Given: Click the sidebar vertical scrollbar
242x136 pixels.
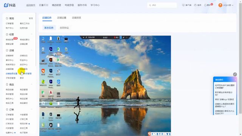Looking at the screenshot, I should tap(36, 39).
